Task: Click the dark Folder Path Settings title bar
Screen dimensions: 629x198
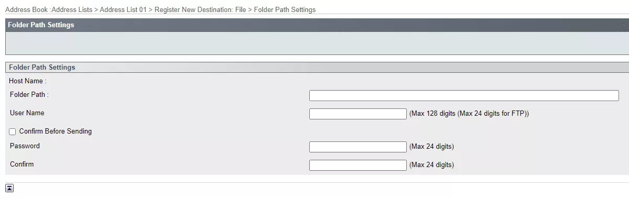Action: point(317,25)
